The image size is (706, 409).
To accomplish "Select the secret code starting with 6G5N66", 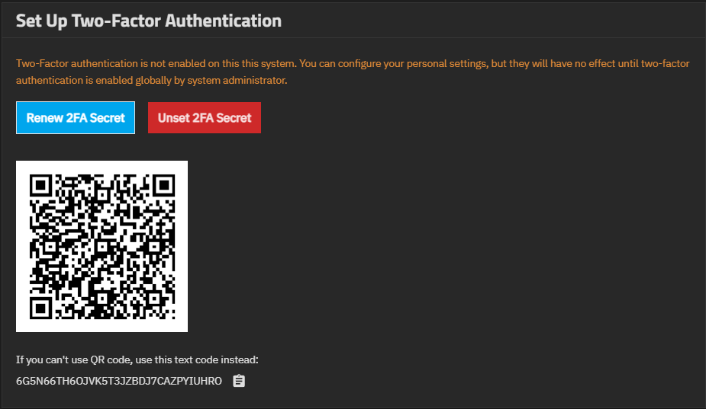I will (118, 381).
